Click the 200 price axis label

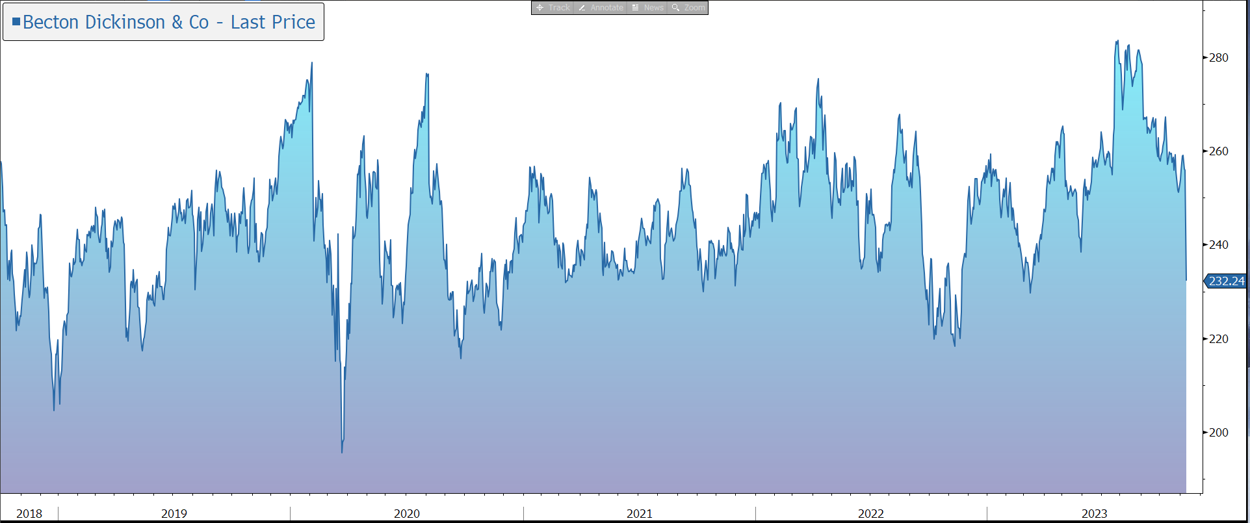[x=1219, y=433]
